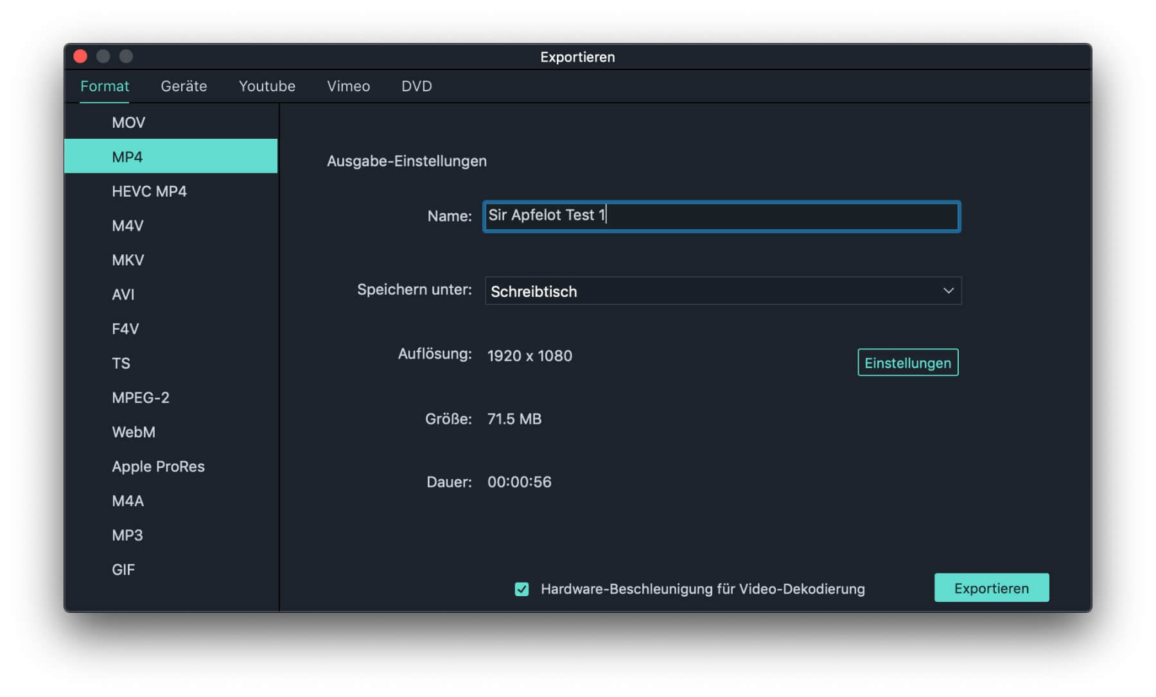Screen dimensions: 1156x697
Task: Toggle Hardware-Beschleunigung checkbox
Action: [x=521, y=588]
